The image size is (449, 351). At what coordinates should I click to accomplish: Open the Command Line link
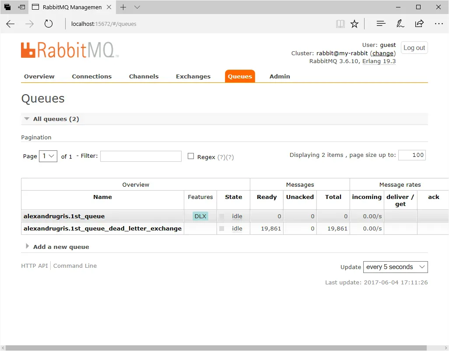click(75, 266)
